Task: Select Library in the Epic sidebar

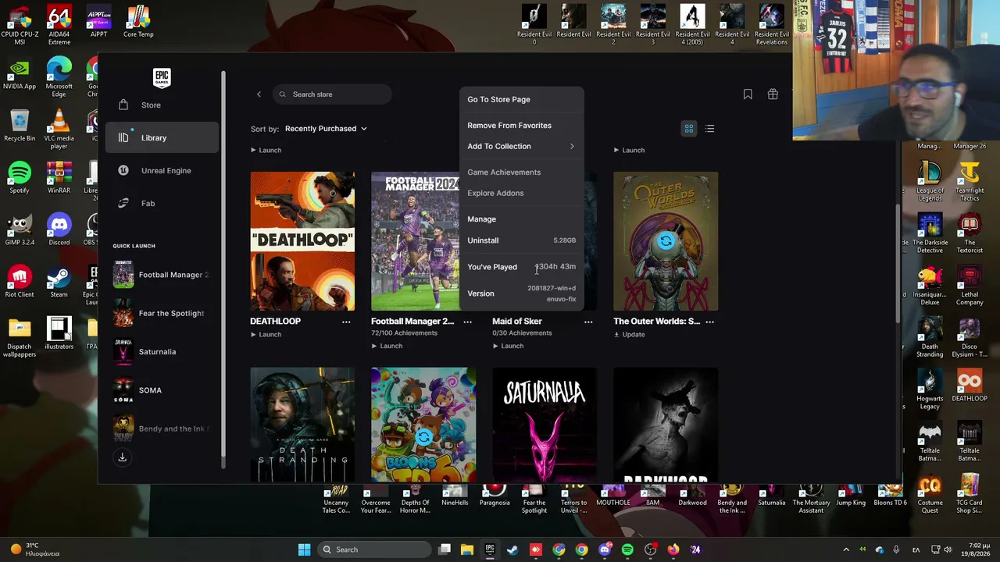Action: [162, 137]
